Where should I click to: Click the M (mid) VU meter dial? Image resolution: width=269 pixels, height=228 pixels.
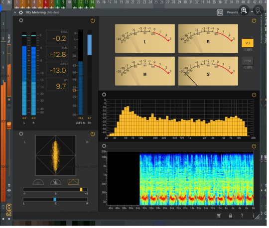pos(145,71)
